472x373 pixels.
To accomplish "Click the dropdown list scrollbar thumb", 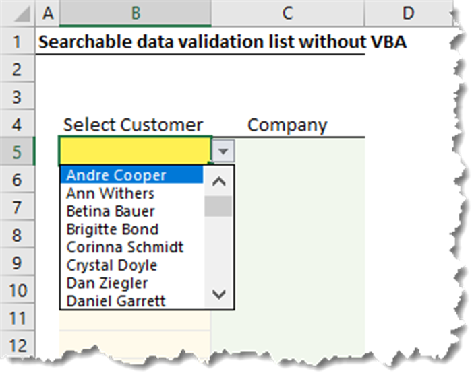I will (x=218, y=206).
